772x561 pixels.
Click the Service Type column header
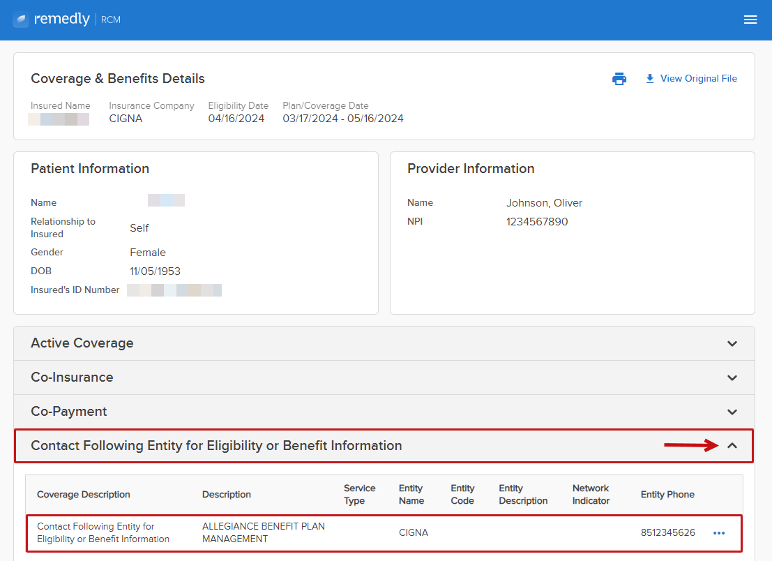(x=359, y=495)
